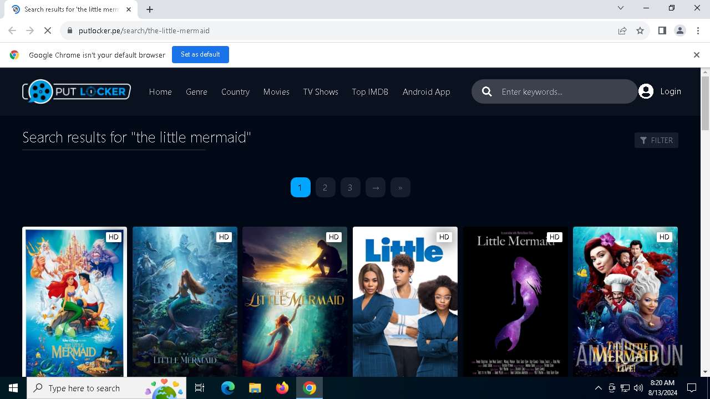Open the Genre menu
Viewport: 710px width, 399px height.
(x=196, y=92)
